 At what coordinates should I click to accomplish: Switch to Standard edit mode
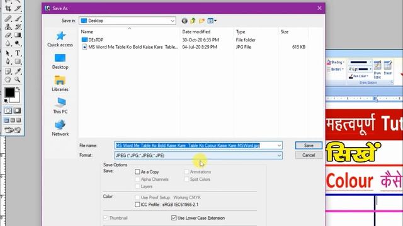pos(8,110)
